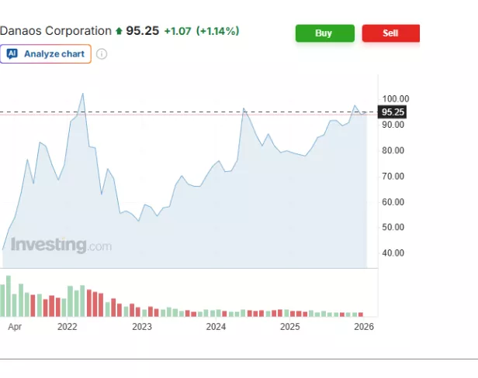Click the +1.07 (+1.14%) price change text
This screenshot has width=478, height=378.
(x=200, y=31)
